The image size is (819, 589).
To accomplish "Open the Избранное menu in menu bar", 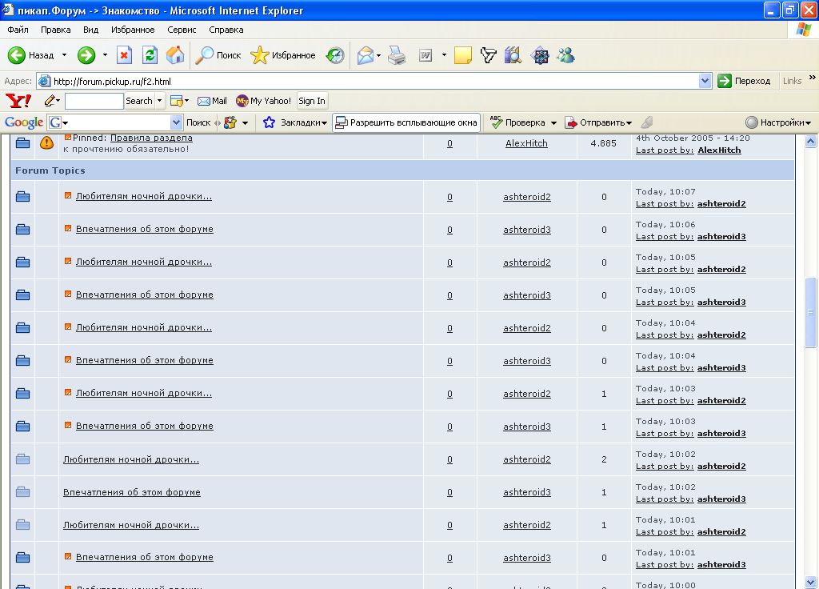I will point(133,30).
